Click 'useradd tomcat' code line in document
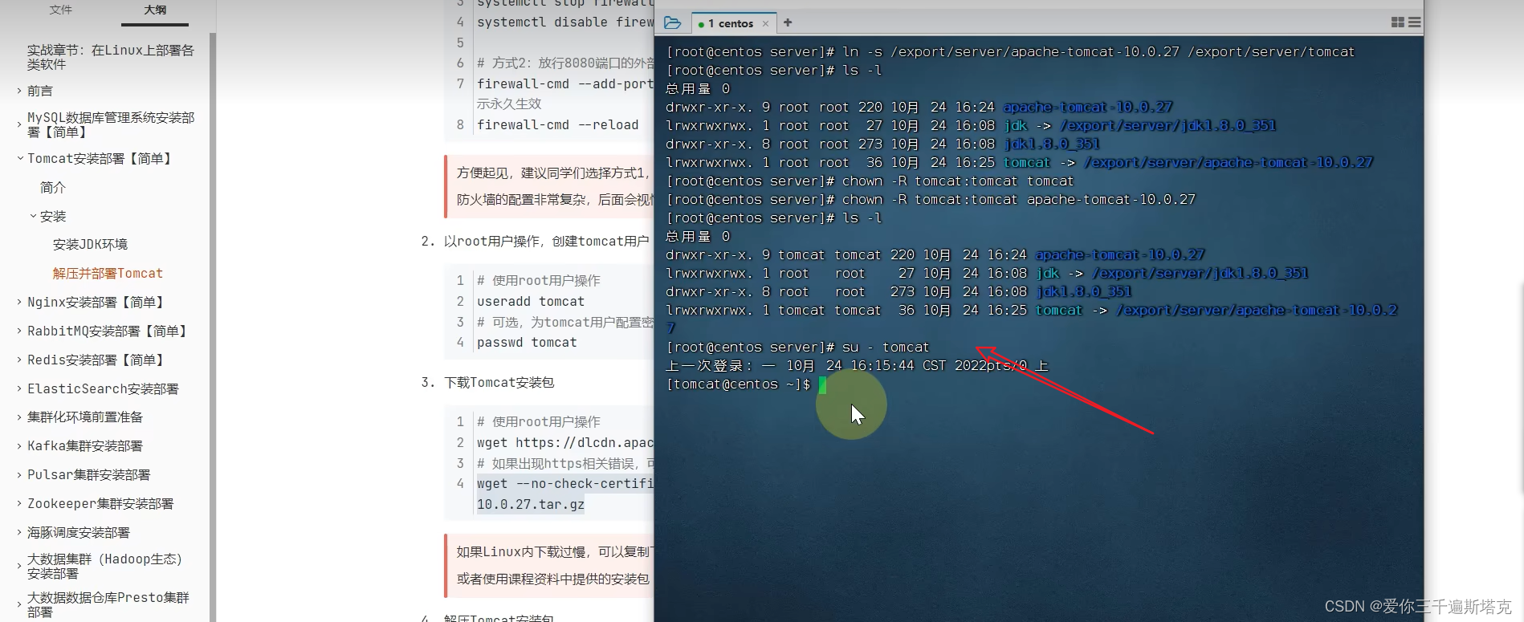The height and width of the screenshot is (622, 1524). (x=531, y=301)
